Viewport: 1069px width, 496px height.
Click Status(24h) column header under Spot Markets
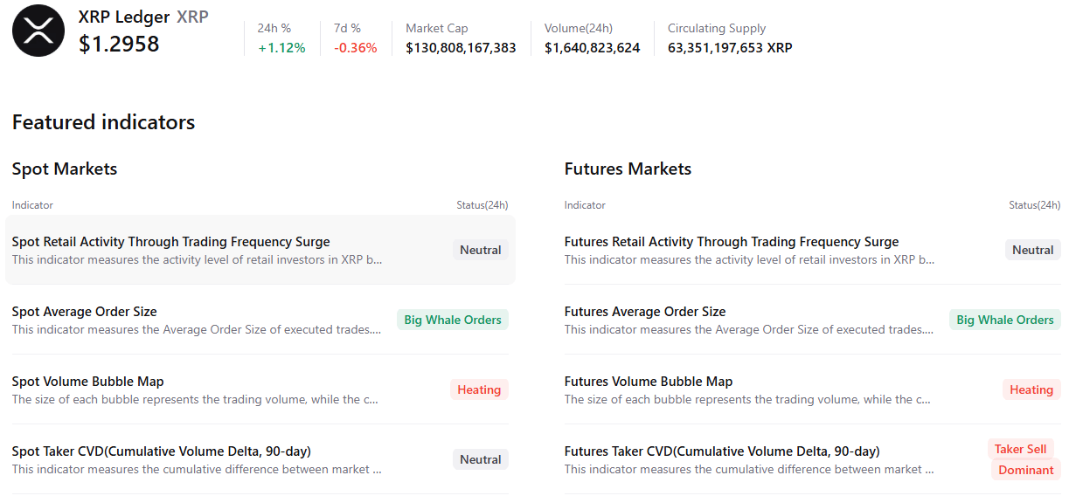point(482,205)
